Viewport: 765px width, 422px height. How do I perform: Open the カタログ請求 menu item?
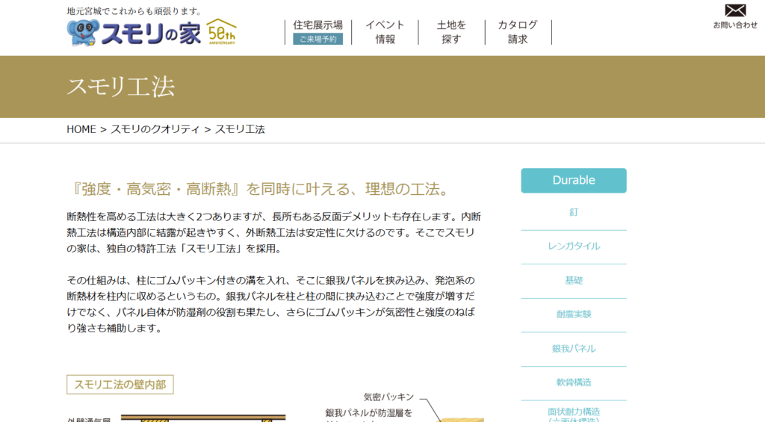pyautogui.click(x=518, y=32)
